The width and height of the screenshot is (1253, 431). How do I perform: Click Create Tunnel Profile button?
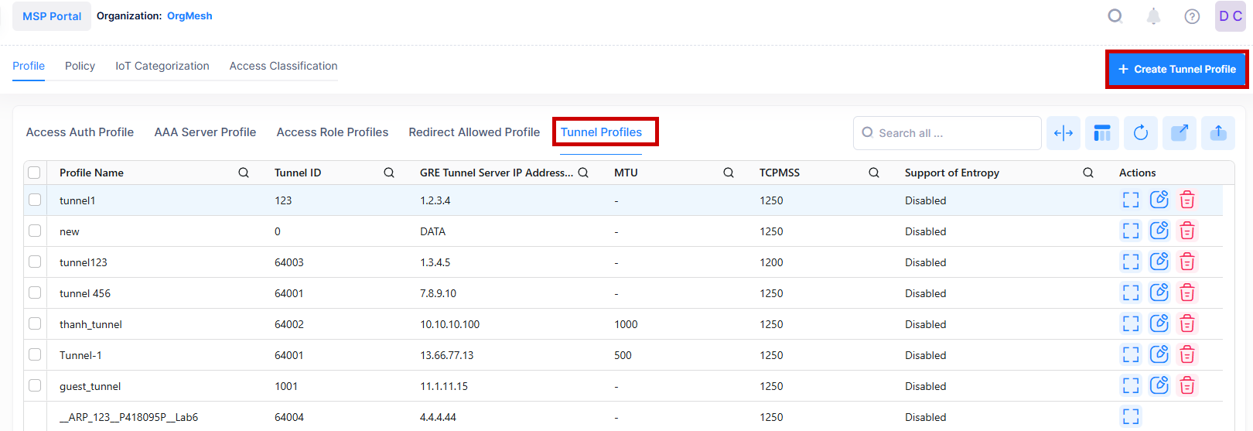tap(1176, 69)
